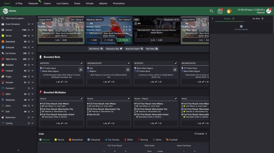This screenshot has width=274, height=153.
Task: Select the MMA glove icon in sidebar
Action: (3, 94)
